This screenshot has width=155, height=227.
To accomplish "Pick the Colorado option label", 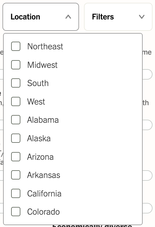I will coord(43,212).
